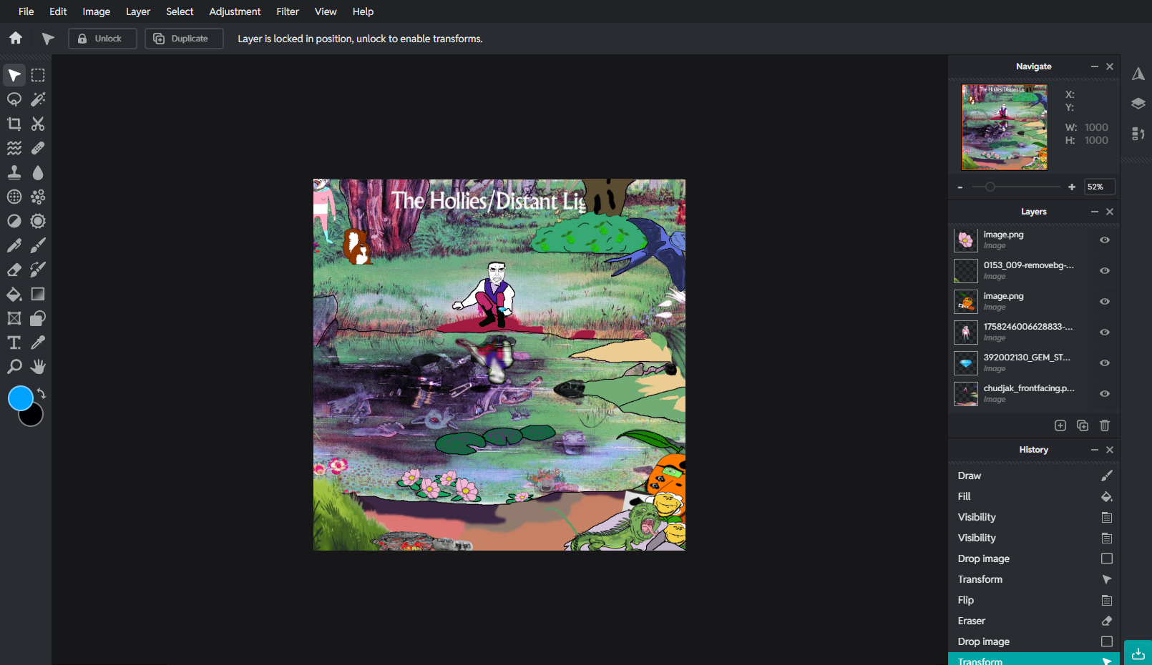This screenshot has height=665, width=1152.
Task: Click the Unlock button
Action: click(x=102, y=39)
